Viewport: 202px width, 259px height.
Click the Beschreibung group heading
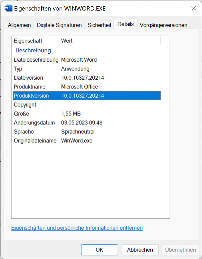[x=33, y=50]
